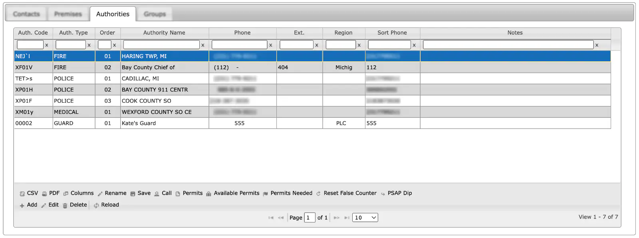
Task: Focus the Notes filter field
Action: click(x=508, y=45)
